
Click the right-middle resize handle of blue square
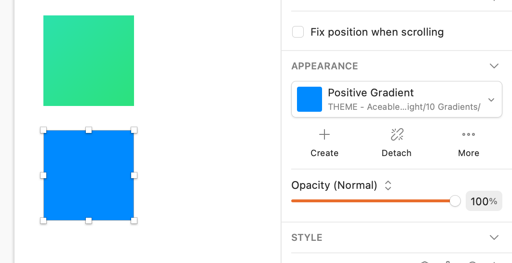[x=134, y=175]
